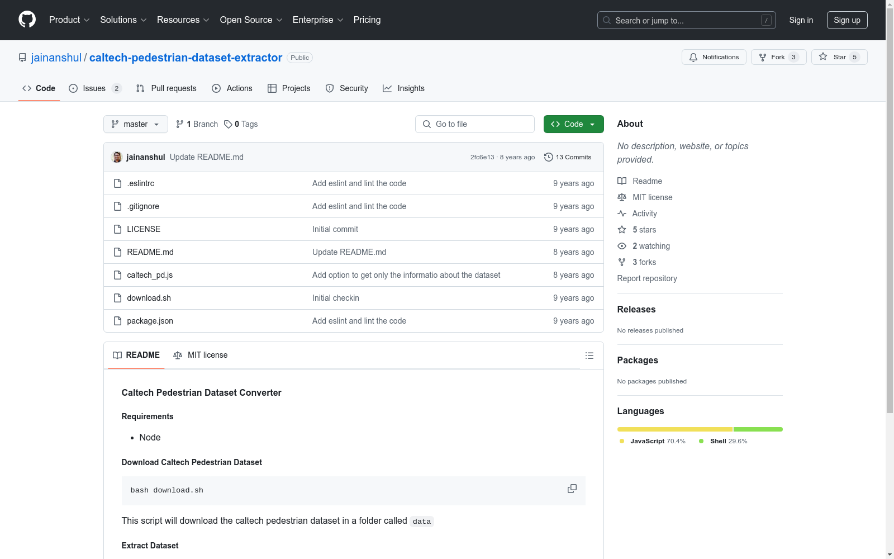Open the Packages heading link

click(x=638, y=360)
